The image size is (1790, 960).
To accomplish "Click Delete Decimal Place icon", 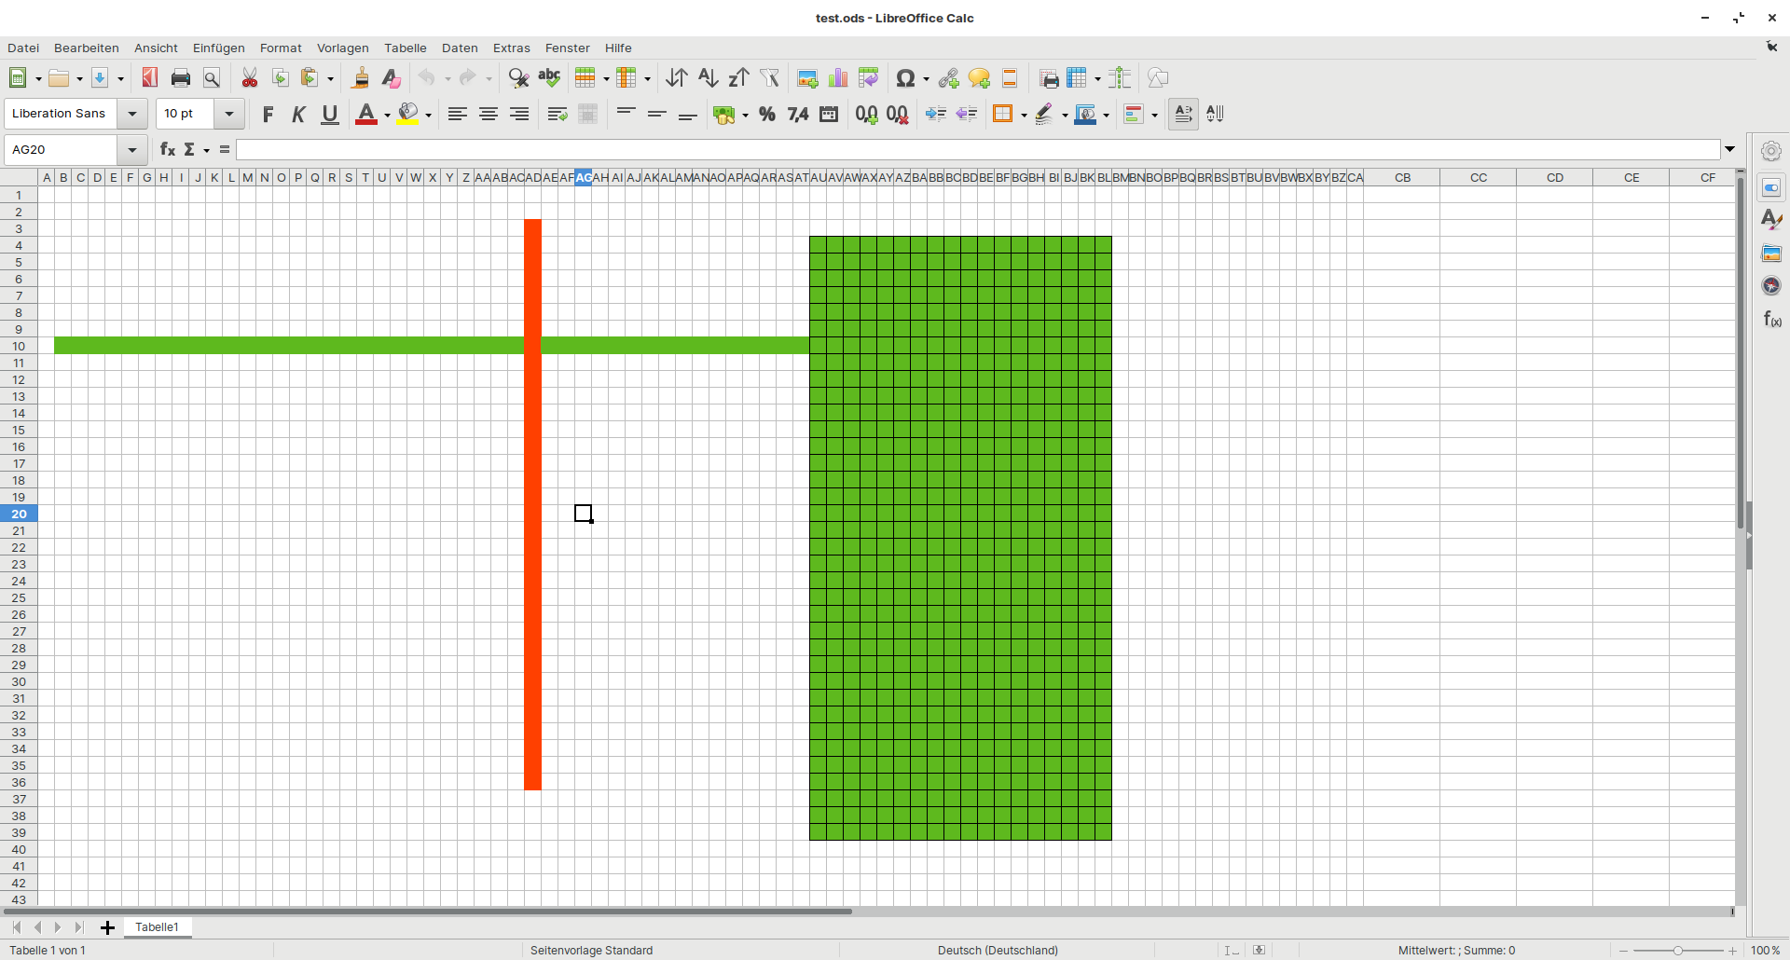I will point(898,114).
